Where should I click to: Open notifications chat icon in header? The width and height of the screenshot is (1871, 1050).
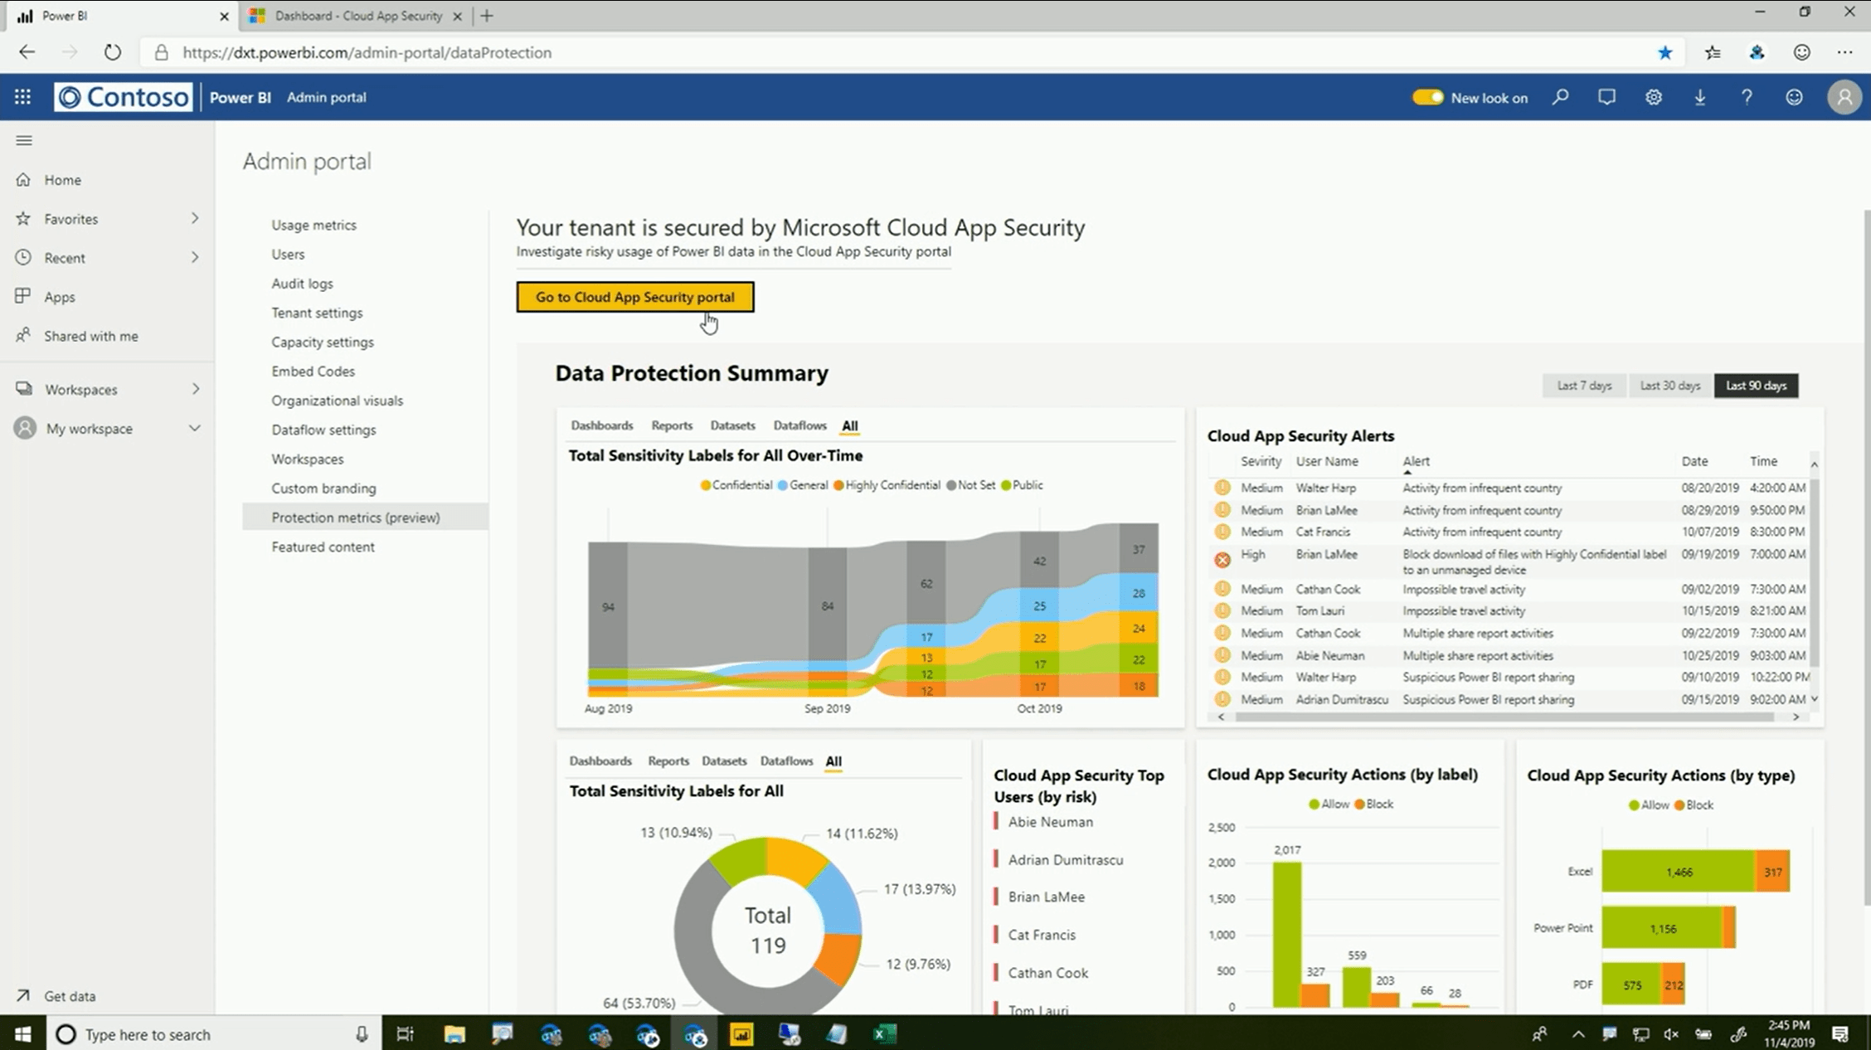coord(1606,97)
